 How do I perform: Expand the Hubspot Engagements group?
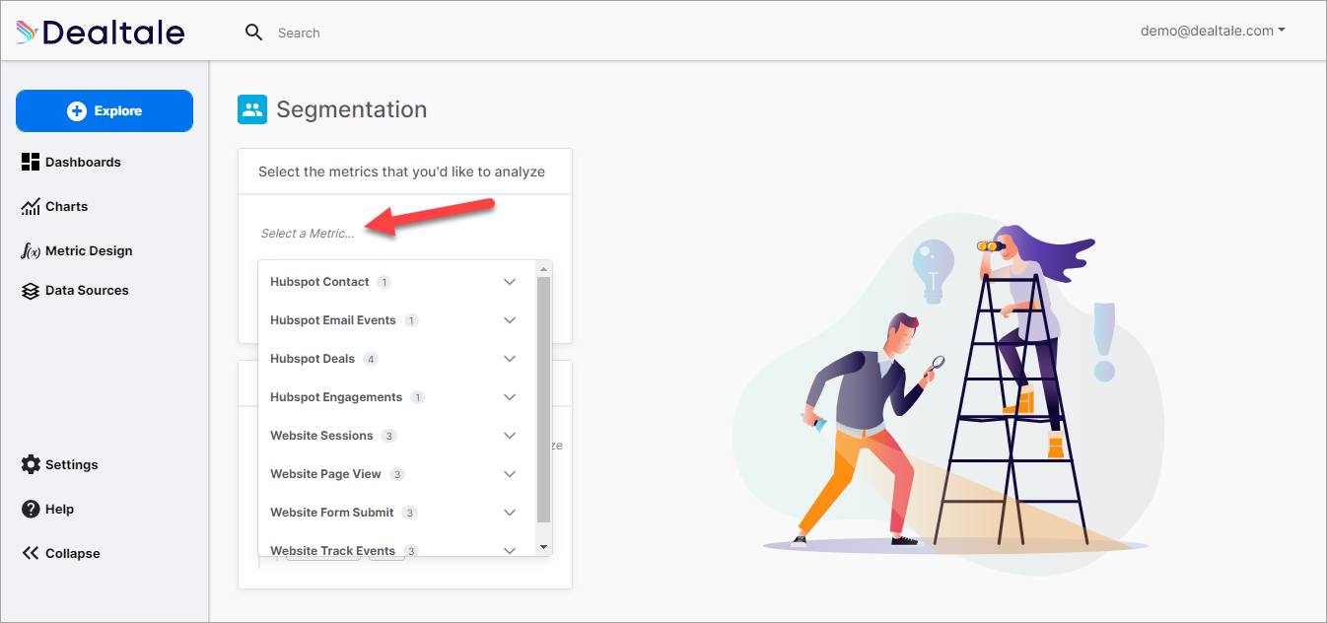(510, 397)
